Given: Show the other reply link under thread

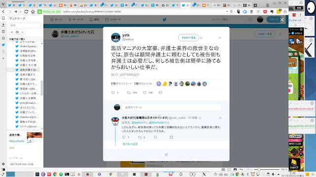Looking at the screenshot, I should pyautogui.click(x=130, y=144).
